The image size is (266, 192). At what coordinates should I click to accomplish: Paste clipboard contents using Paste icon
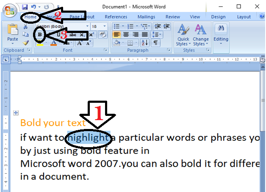pos(13,29)
